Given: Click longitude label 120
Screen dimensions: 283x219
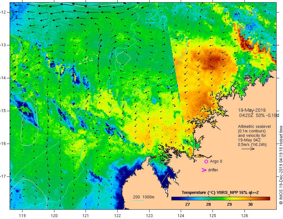Looking at the screenshot, I should click(54, 215).
